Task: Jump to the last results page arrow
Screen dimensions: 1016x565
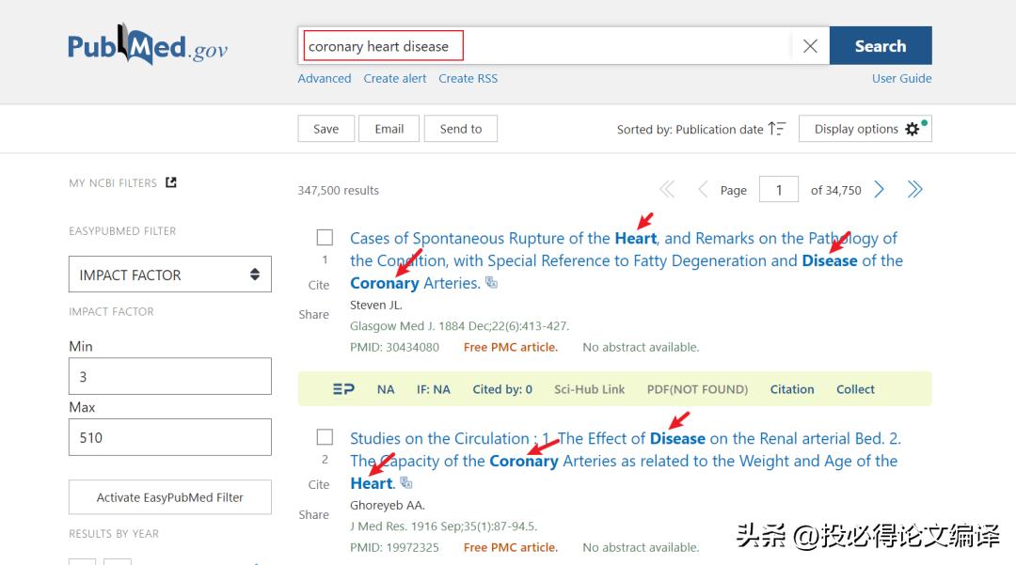Action: click(x=914, y=190)
